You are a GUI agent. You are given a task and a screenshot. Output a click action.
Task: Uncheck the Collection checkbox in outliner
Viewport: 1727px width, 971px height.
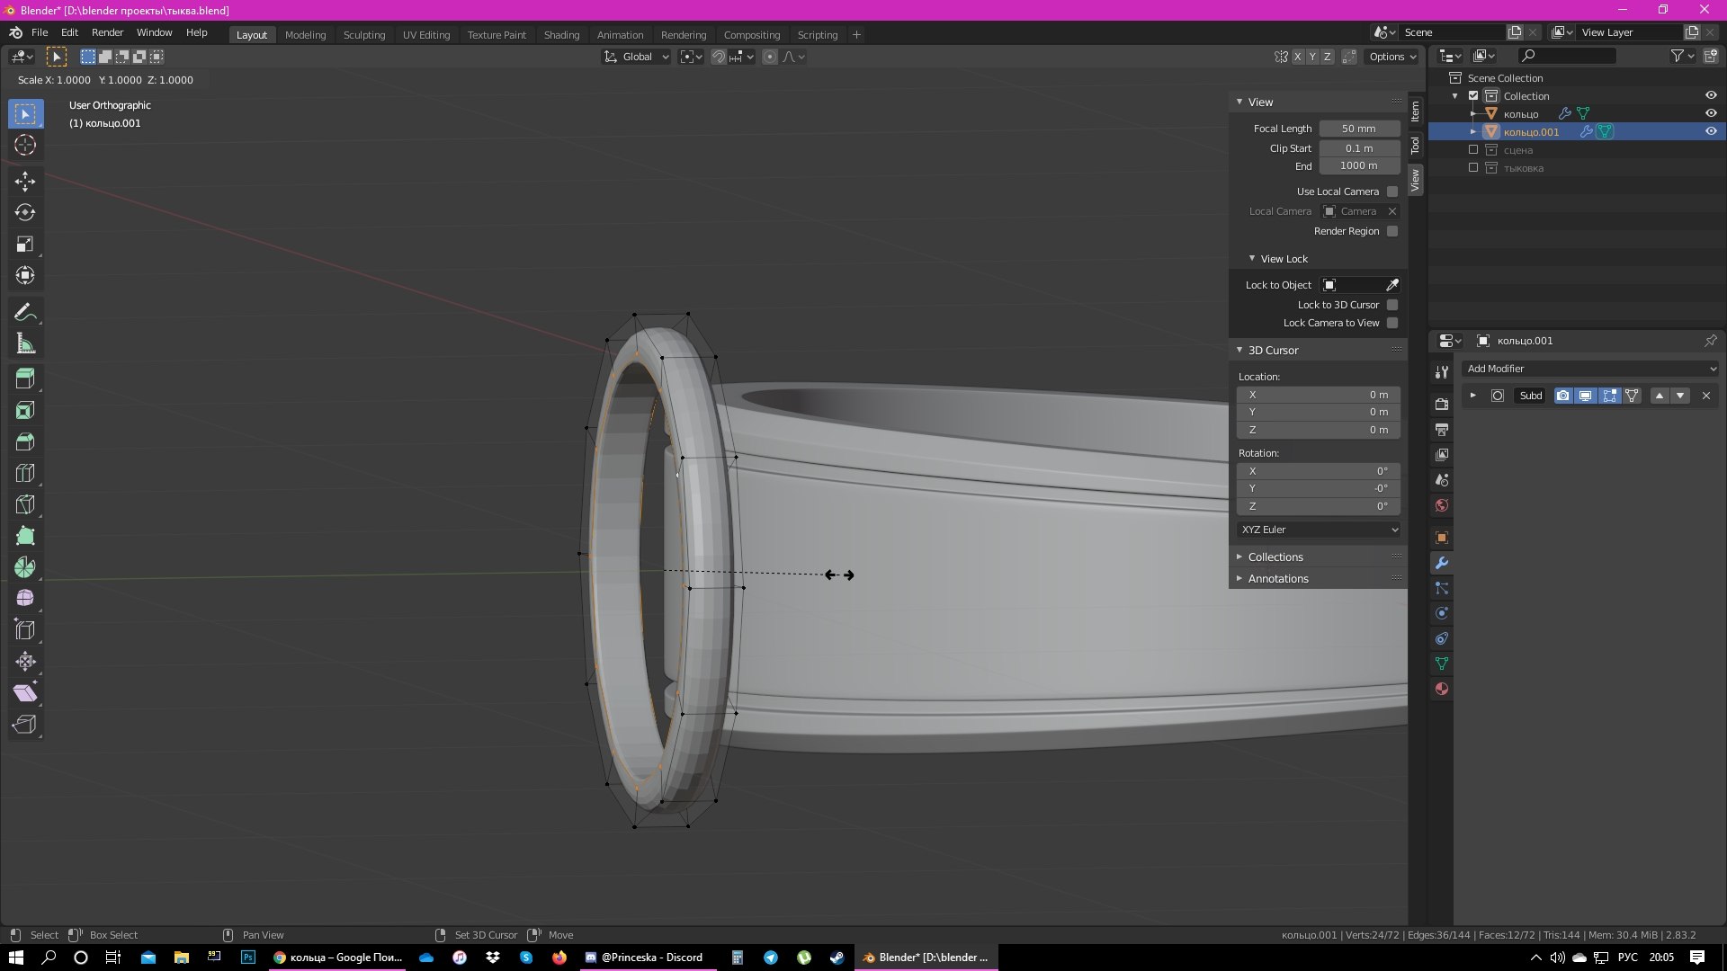[x=1473, y=96]
